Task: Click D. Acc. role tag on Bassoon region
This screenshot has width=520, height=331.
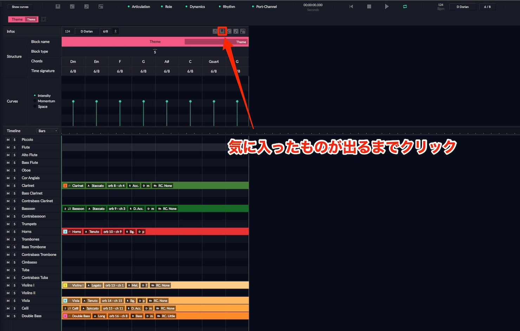Action: (136, 209)
